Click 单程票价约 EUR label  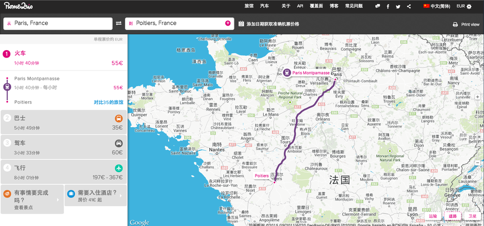[108, 39]
